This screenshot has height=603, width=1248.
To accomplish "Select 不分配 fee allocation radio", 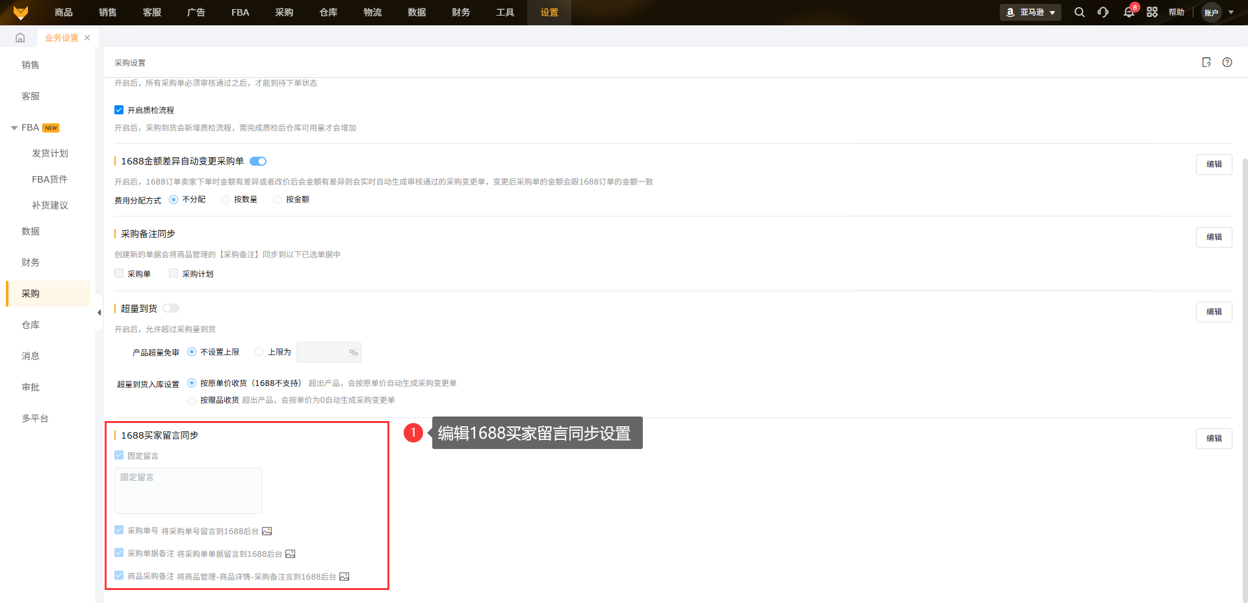I will (174, 199).
